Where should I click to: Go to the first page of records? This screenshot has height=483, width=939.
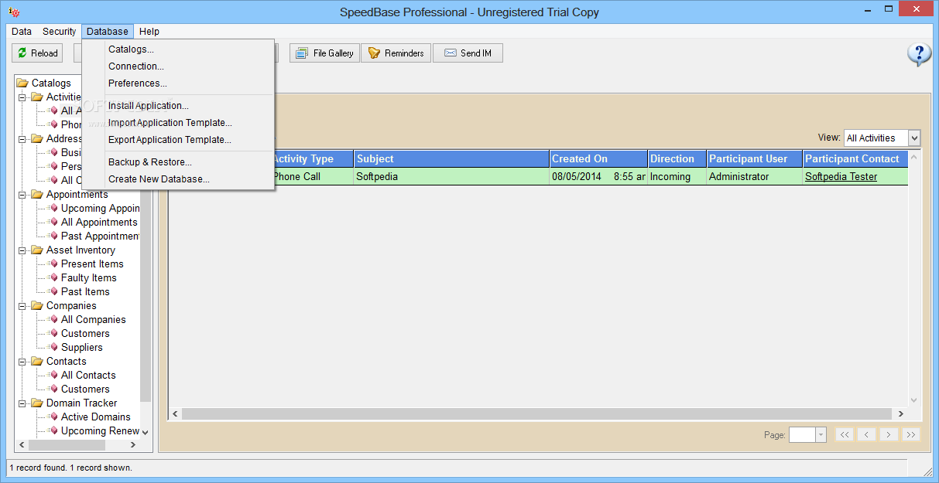[844, 434]
